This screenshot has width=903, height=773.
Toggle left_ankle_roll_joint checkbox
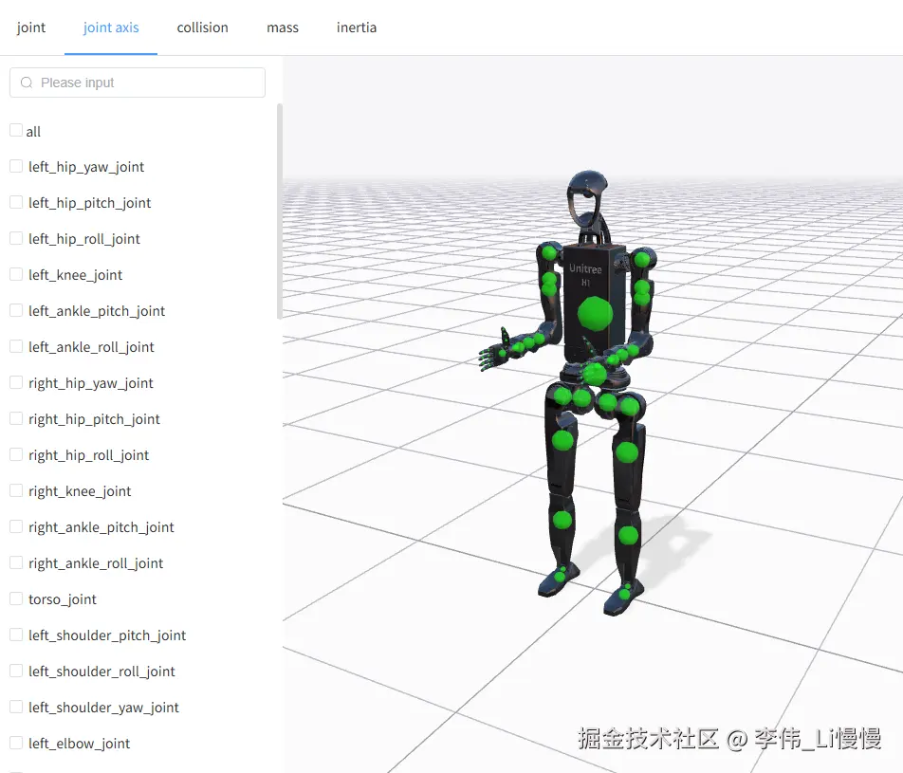(x=16, y=347)
